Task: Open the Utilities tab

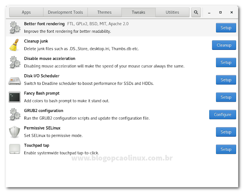Action: click(172, 12)
